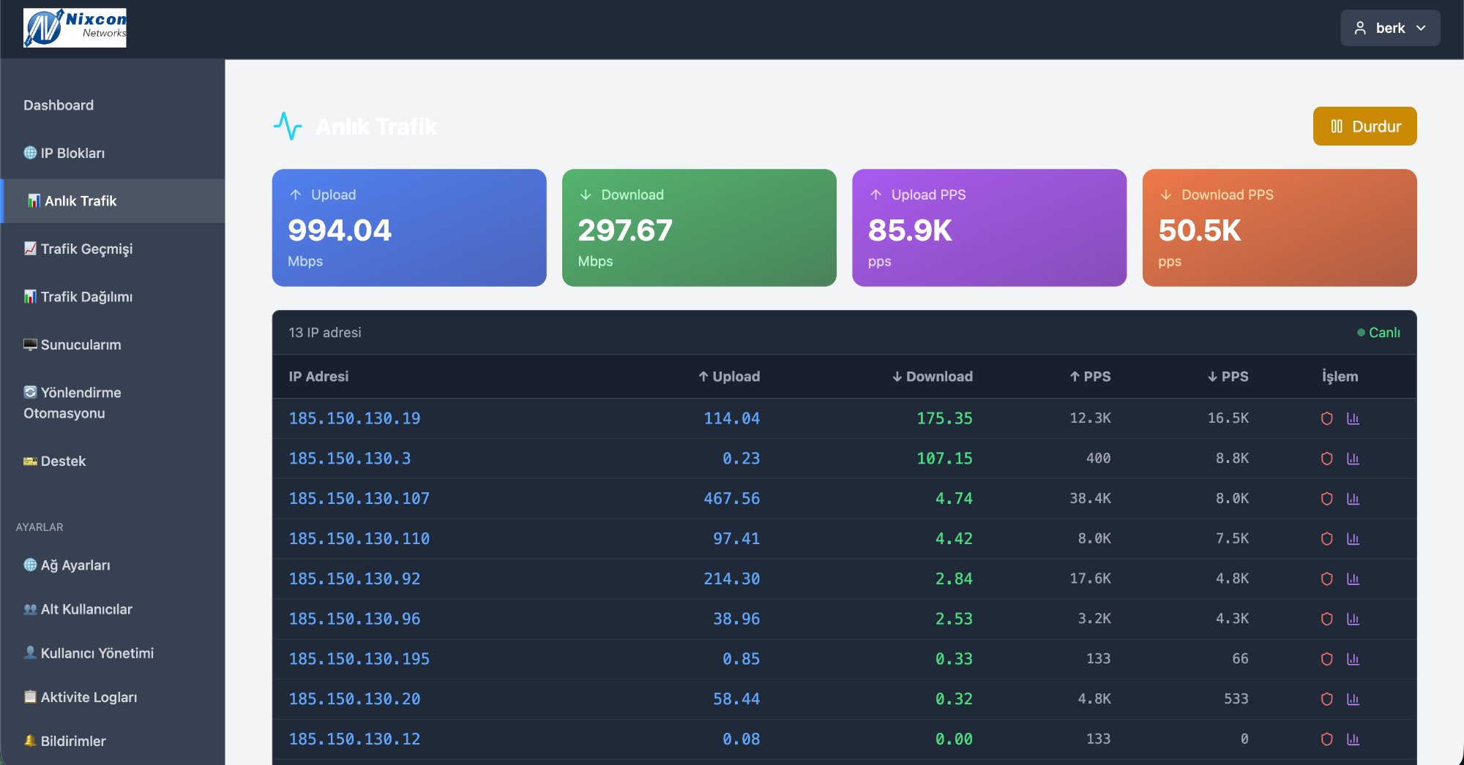This screenshot has height=765, width=1464.
Task: Sort table by Upload column header
Action: 728,377
